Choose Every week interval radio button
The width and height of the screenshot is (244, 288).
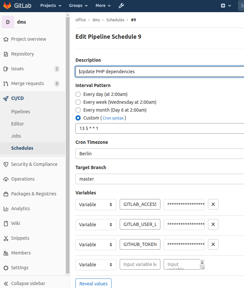click(x=78, y=102)
